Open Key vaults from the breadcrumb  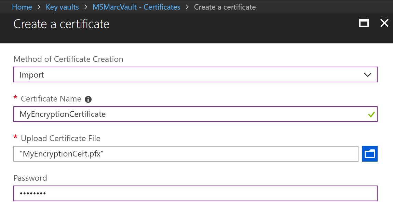pyautogui.click(x=62, y=6)
